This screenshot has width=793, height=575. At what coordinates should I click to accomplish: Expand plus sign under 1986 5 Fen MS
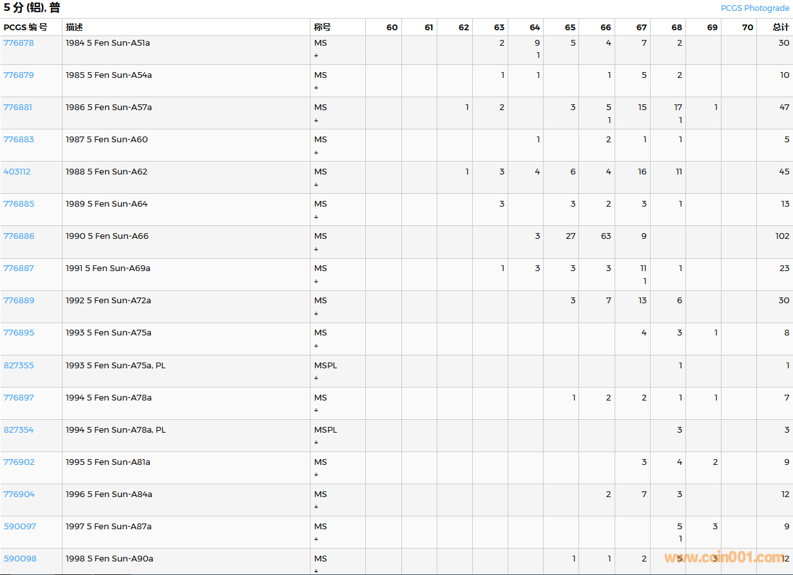tap(316, 120)
